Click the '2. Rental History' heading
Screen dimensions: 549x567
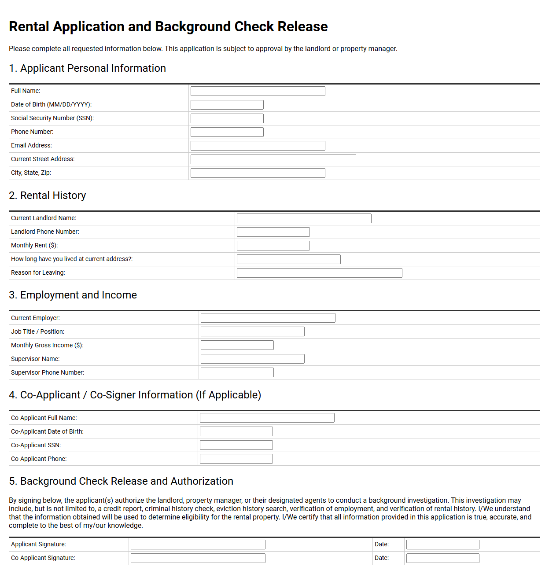(47, 195)
